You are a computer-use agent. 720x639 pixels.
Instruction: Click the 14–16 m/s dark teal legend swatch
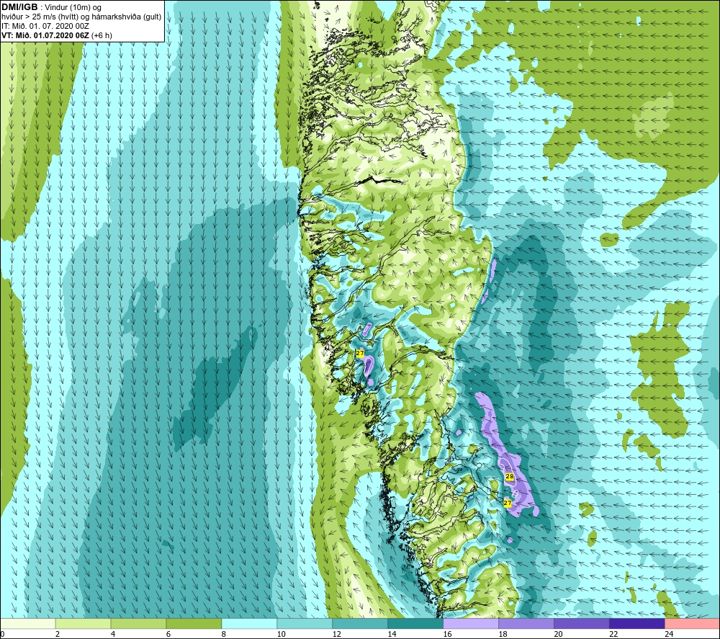(415, 623)
